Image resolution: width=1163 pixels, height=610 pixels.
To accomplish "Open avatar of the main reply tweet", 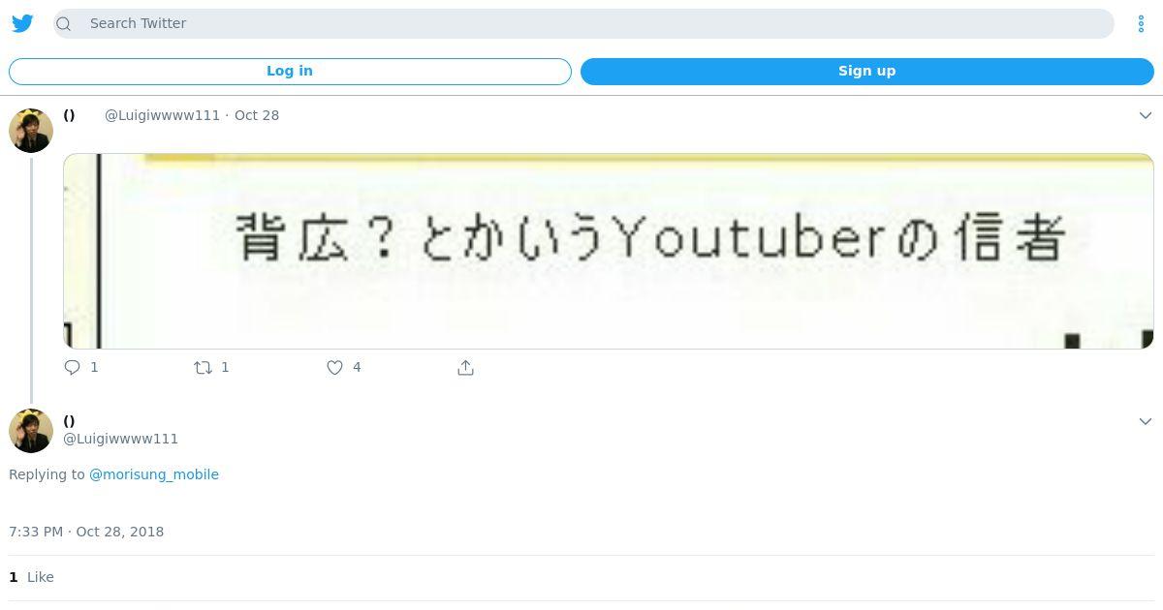I will point(31,431).
